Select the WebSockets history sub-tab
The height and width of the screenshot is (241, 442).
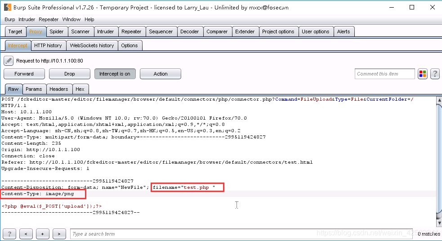click(92, 45)
